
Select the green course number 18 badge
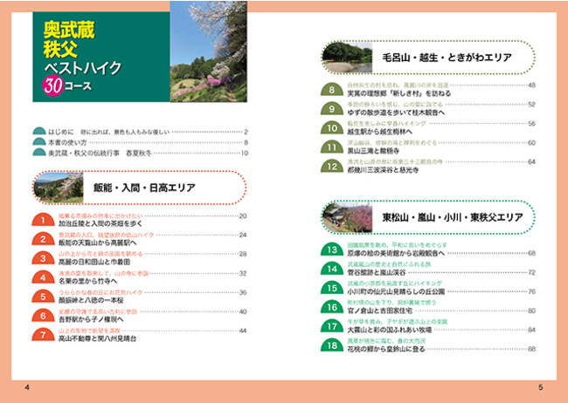click(x=331, y=347)
